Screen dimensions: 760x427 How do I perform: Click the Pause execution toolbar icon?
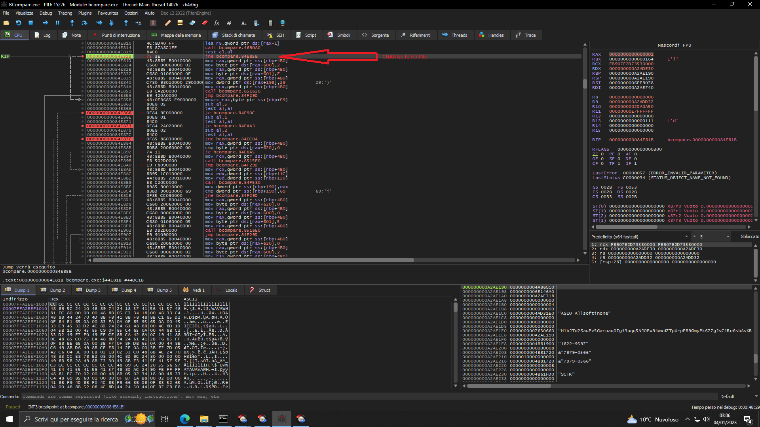[58, 23]
